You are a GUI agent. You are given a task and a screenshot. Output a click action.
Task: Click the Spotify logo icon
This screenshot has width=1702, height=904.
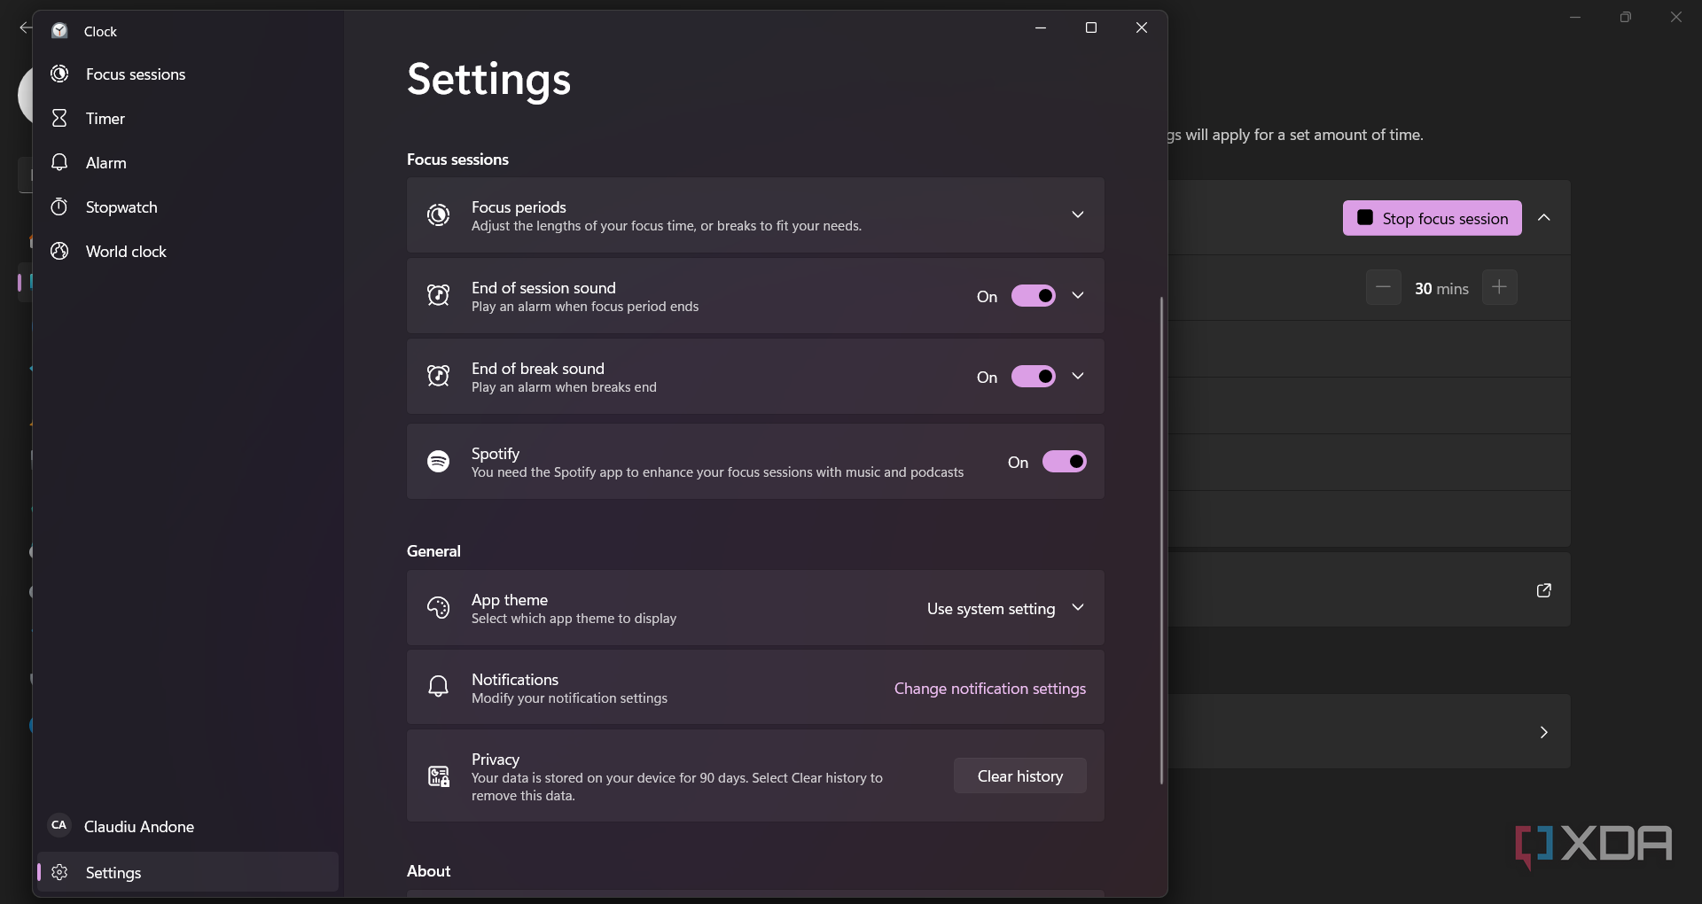438,462
